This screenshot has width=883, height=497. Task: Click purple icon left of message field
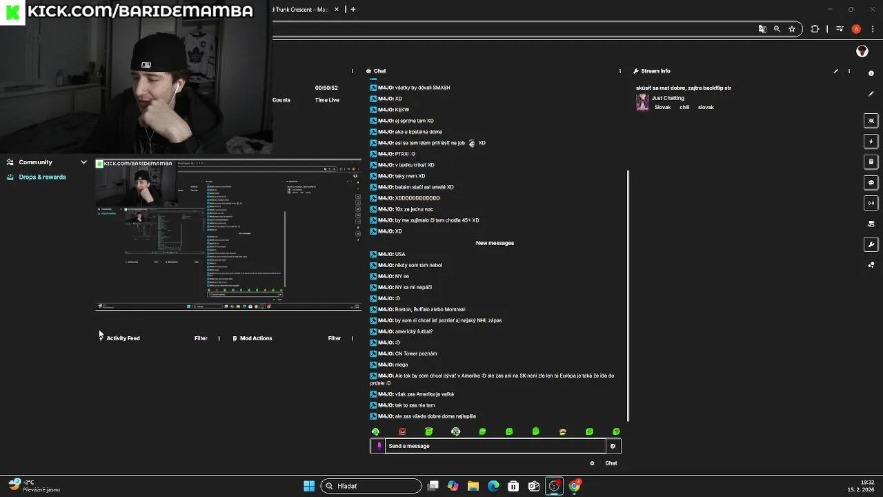coord(379,446)
